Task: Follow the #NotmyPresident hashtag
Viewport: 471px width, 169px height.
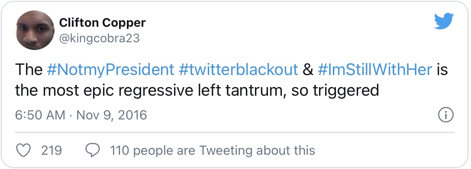Action: click(110, 70)
